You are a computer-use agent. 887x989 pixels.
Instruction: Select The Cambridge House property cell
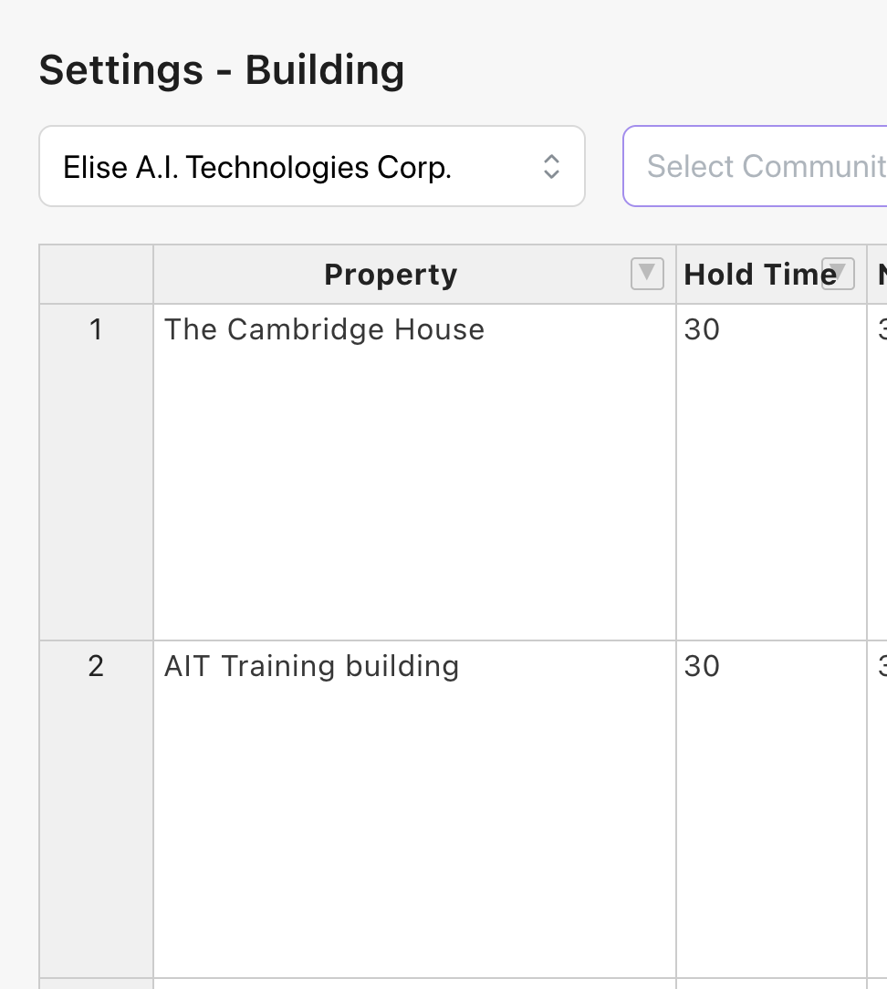[x=414, y=472]
